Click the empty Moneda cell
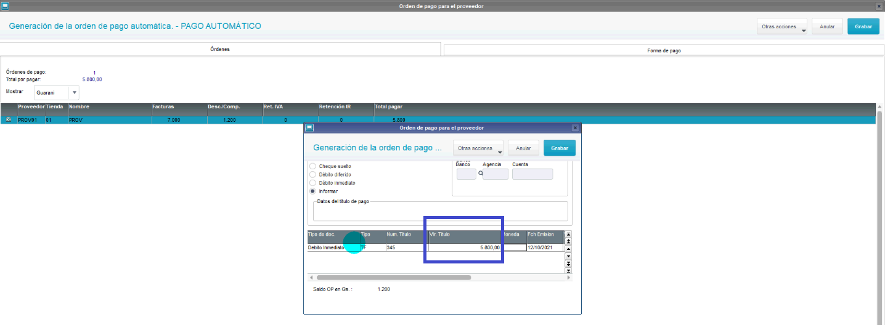The width and height of the screenshot is (885, 325). tap(513, 247)
